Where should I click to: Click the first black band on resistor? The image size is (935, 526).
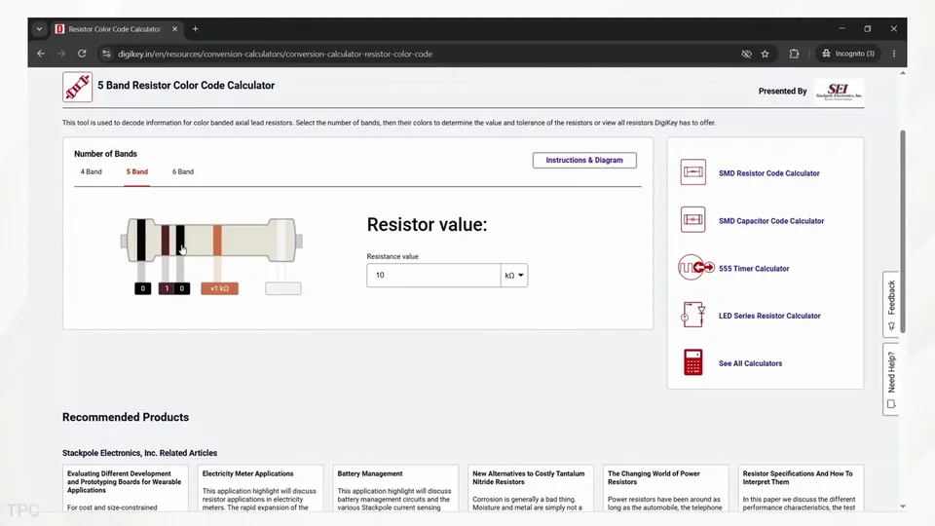click(x=141, y=240)
